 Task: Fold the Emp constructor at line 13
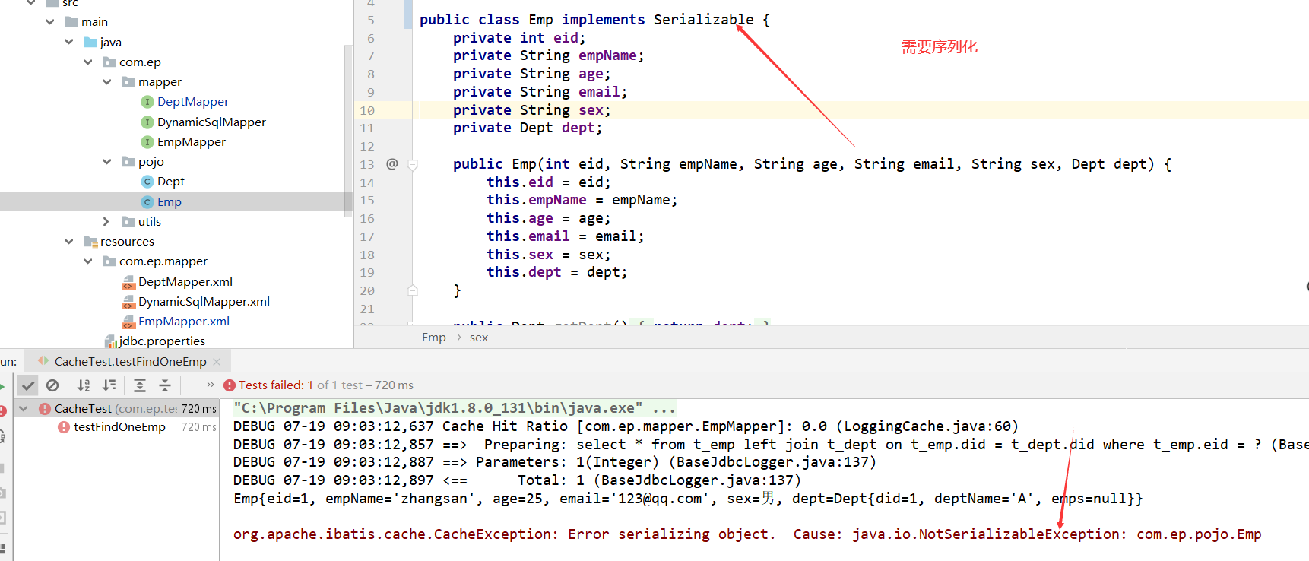tap(413, 164)
